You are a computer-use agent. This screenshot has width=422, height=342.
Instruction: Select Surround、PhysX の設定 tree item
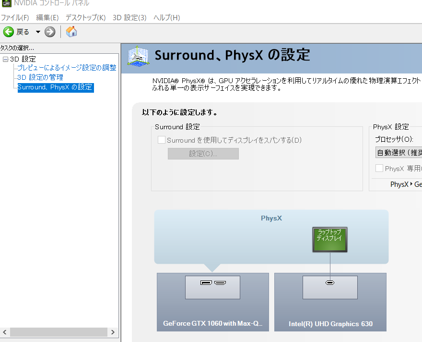point(56,87)
